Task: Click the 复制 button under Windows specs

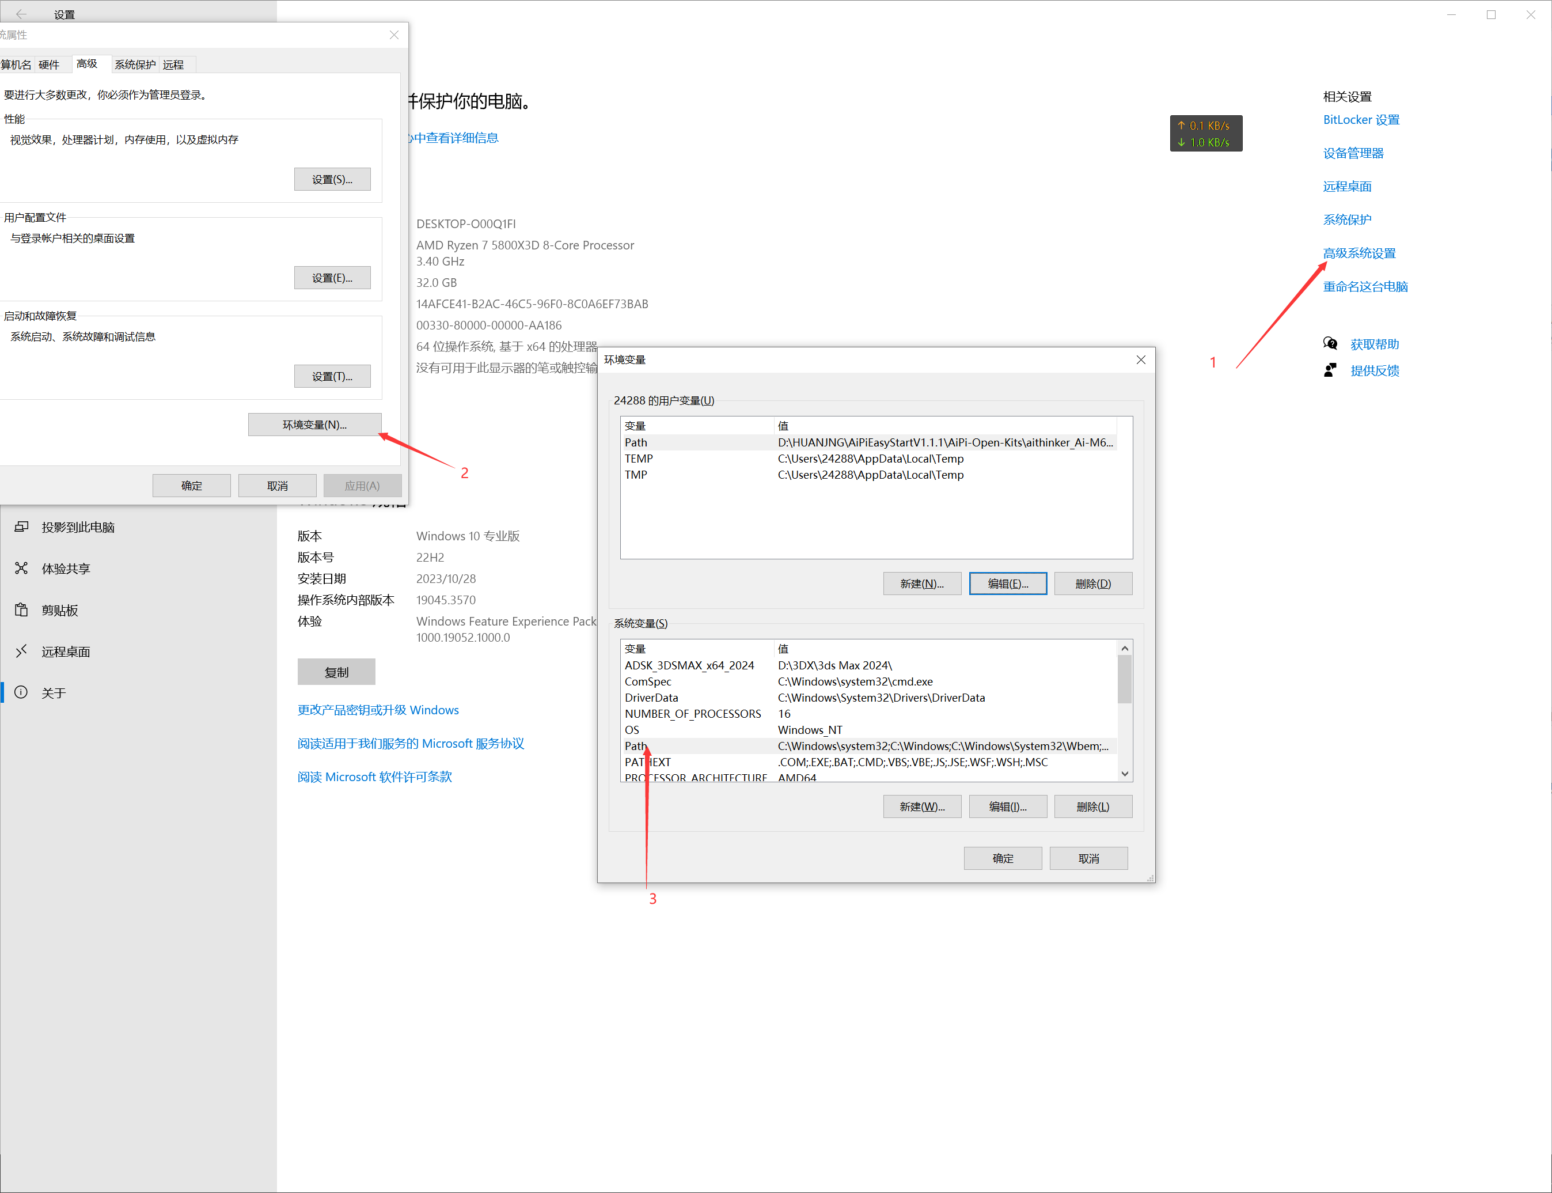Action: pos(336,672)
